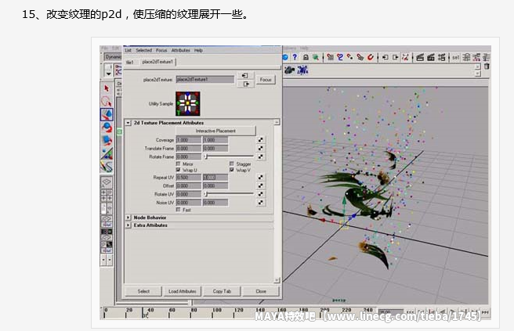
Task: Choose the Scale tool in toolbox
Action: click(x=107, y=140)
